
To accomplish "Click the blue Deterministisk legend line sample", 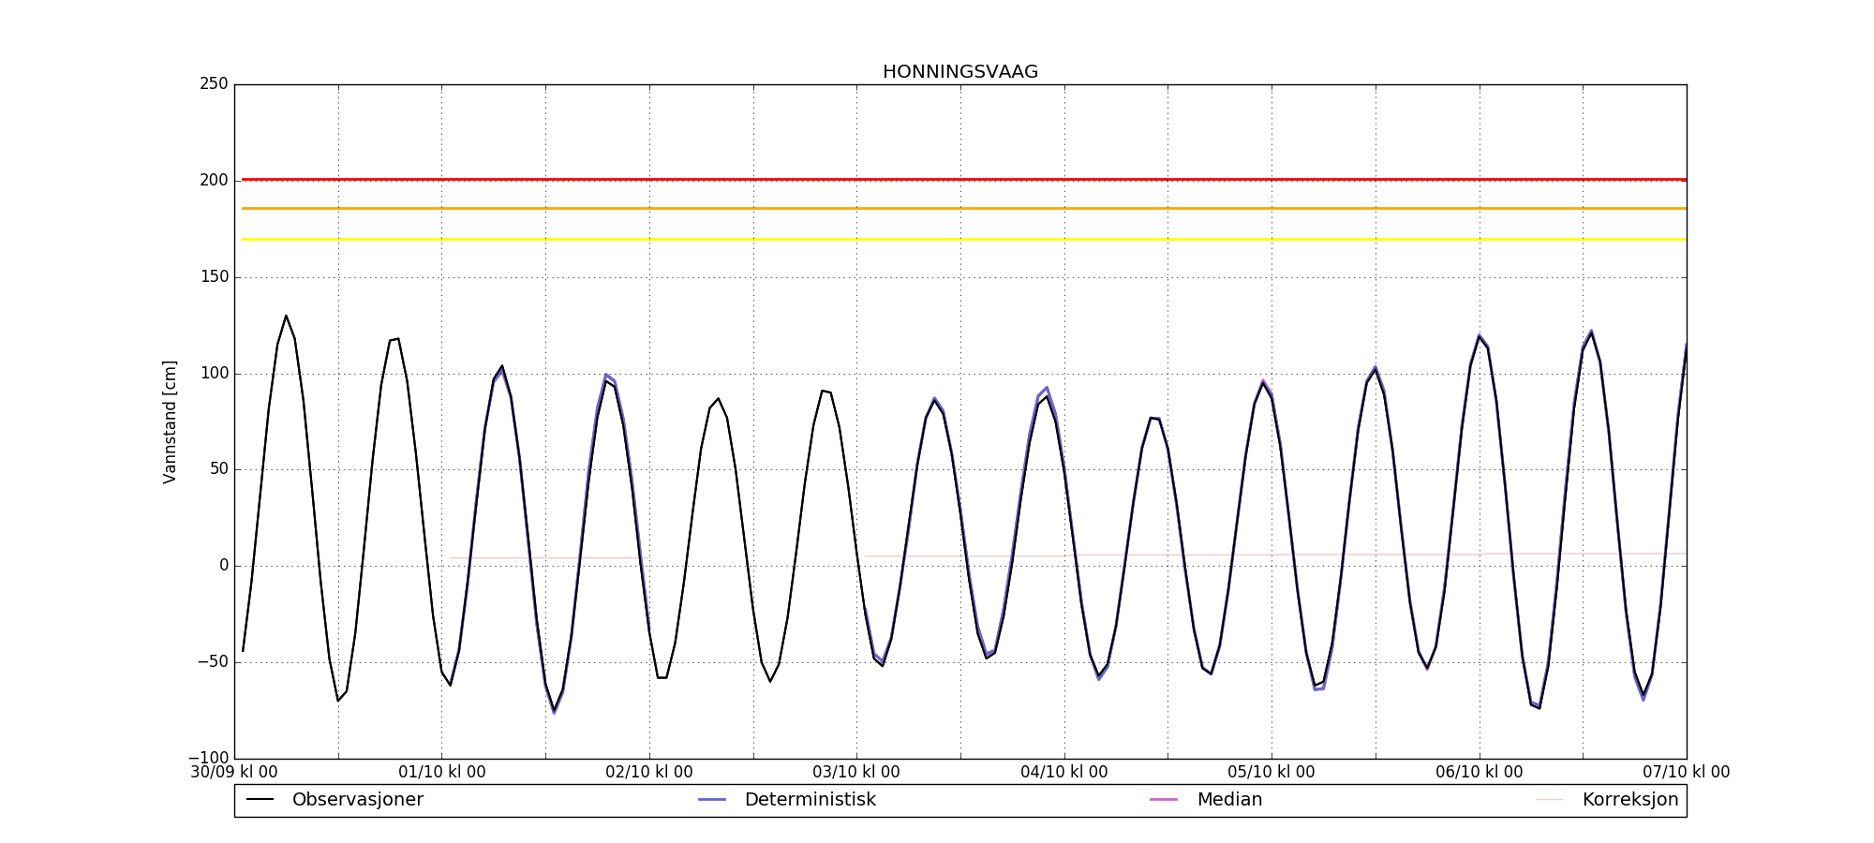I will (x=712, y=800).
